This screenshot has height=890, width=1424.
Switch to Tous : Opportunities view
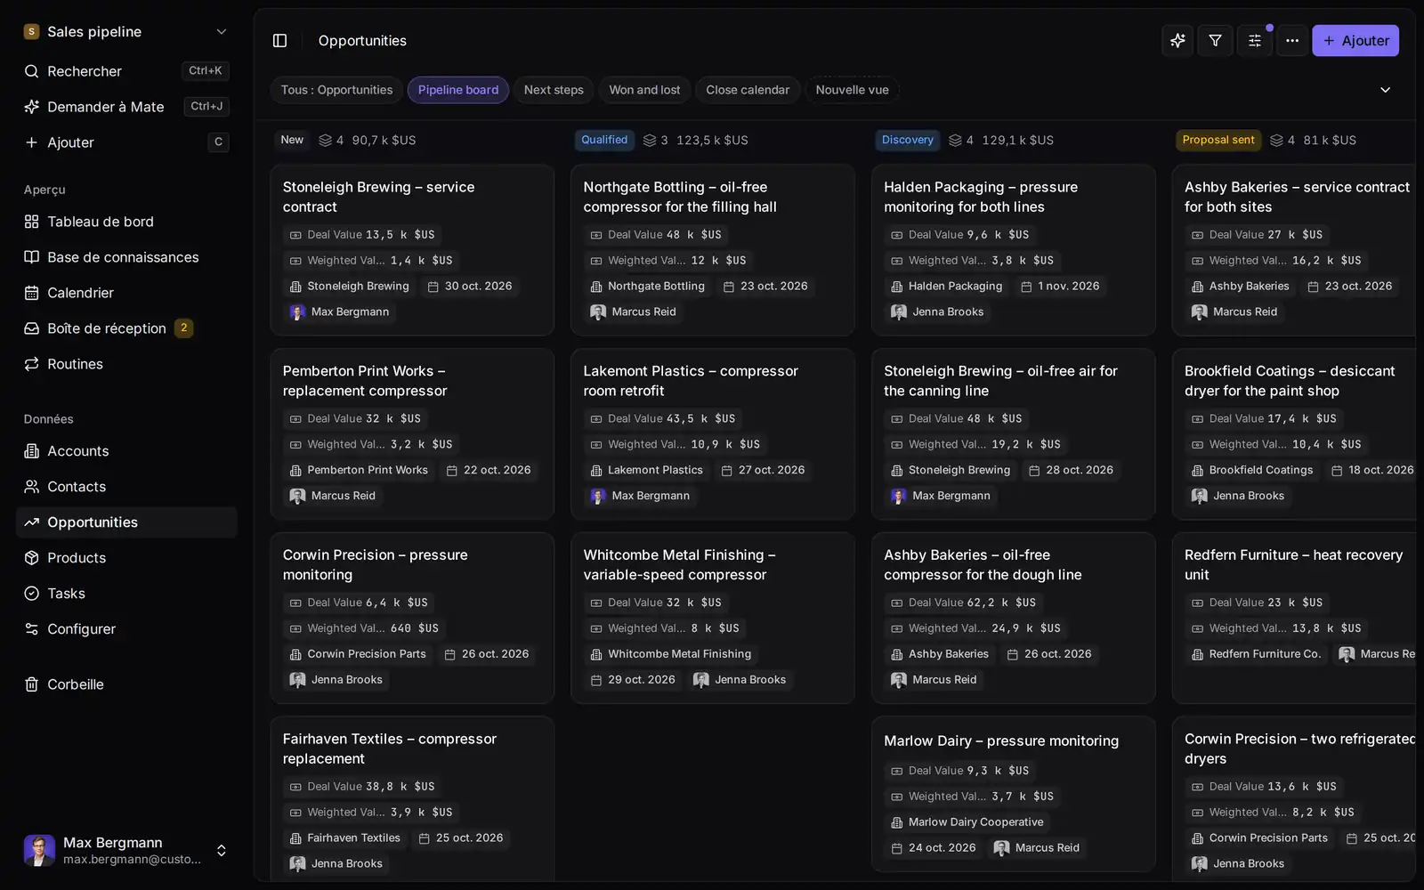point(336,90)
